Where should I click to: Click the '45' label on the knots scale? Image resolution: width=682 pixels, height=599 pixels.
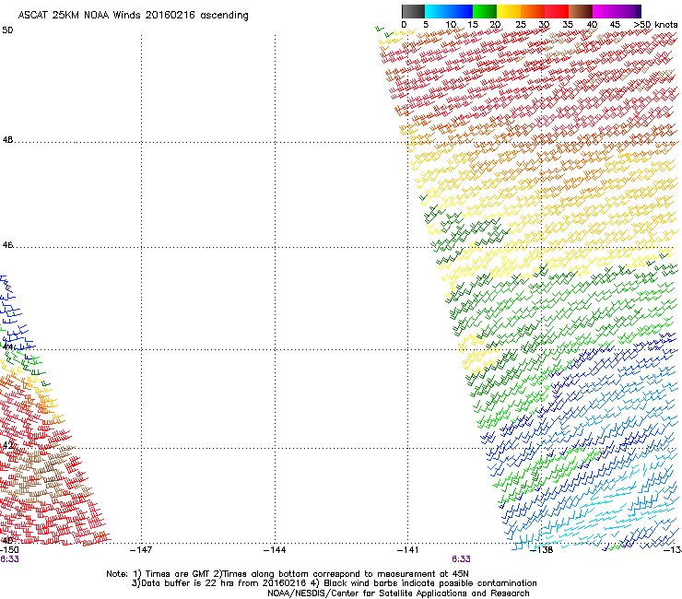point(615,25)
